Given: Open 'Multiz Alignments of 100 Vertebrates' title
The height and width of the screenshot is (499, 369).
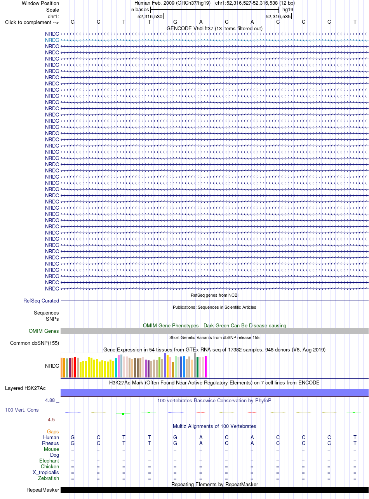Looking at the screenshot, I should pyautogui.click(x=214, y=426).
